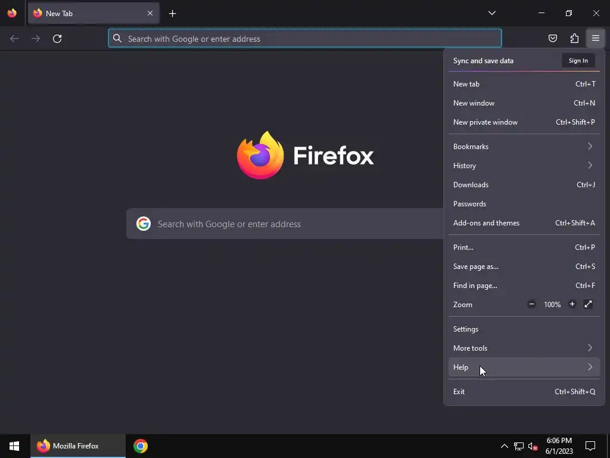Open Settings from the menu
The width and height of the screenshot is (610, 458).
tap(524, 329)
